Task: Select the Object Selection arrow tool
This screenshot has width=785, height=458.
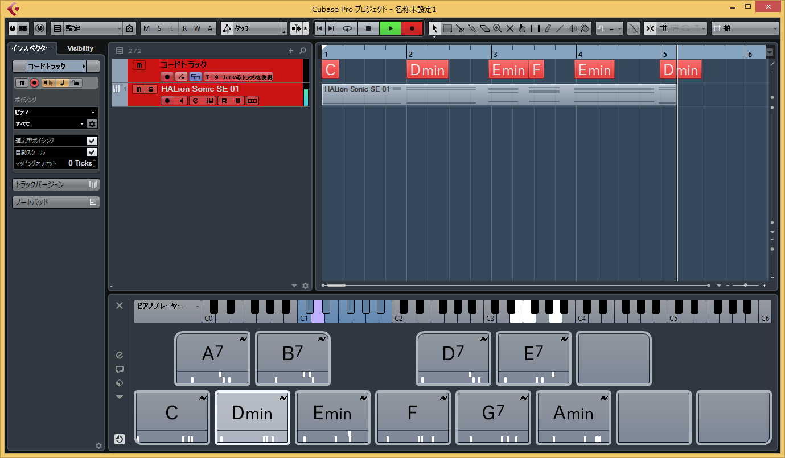Action: 434,28
